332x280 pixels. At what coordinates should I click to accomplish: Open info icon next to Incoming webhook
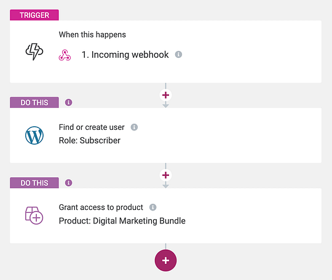tap(178, 55)
